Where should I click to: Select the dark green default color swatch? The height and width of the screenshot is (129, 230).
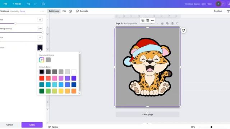point(42,91)
